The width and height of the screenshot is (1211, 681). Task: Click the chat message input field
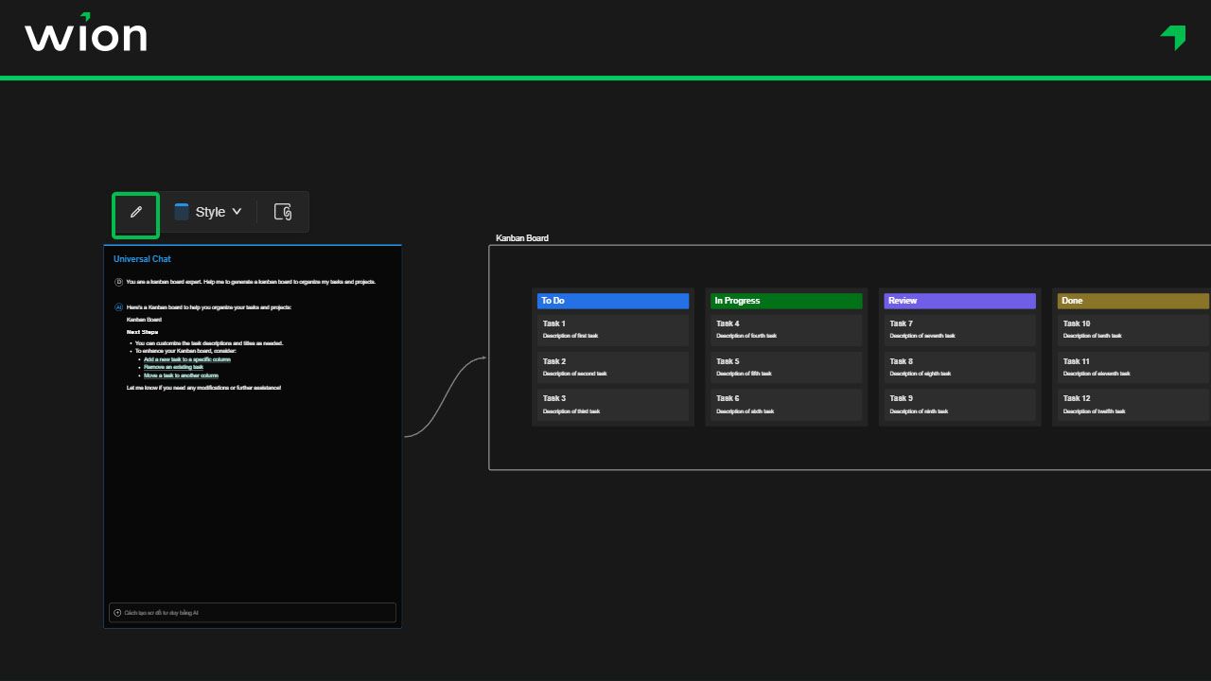coord(255,613)
